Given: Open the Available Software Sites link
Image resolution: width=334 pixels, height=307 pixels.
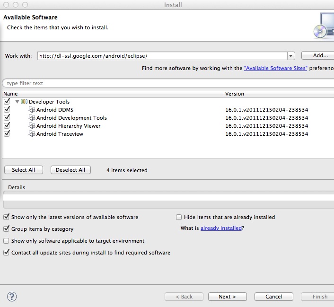Looking at the screenshot, I should (x=275, y=68).
